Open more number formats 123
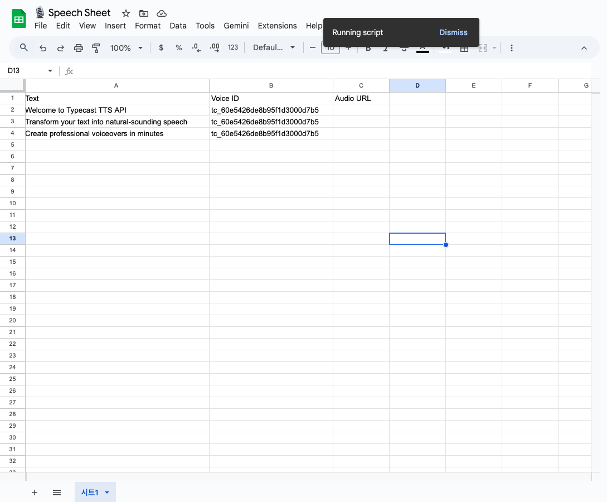 [x=232, y=47]
